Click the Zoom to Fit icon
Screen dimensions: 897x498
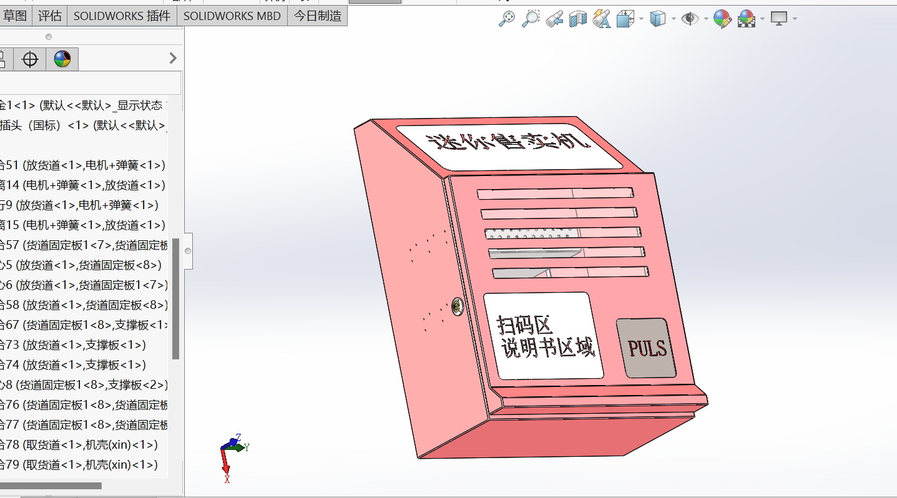[507, 19]
